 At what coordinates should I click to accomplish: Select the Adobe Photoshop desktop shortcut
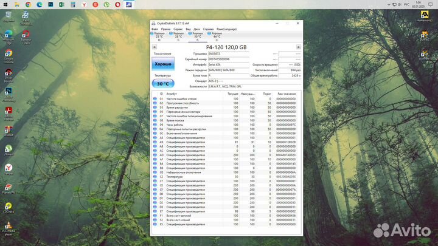click(9, 95)
